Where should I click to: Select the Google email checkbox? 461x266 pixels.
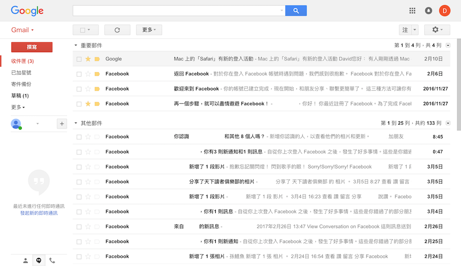pos(79,59)
